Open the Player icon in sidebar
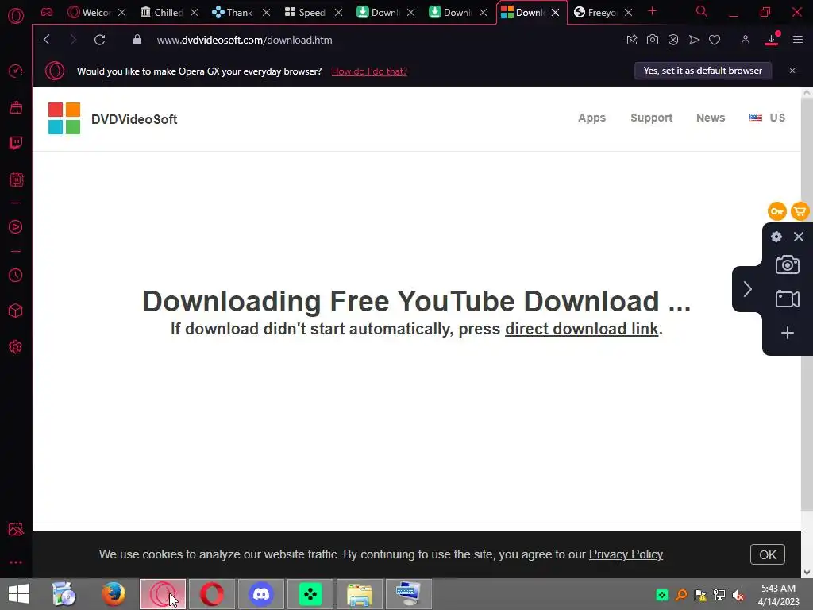Viewport: 813px width, 610px height. [x=16, y=226]
